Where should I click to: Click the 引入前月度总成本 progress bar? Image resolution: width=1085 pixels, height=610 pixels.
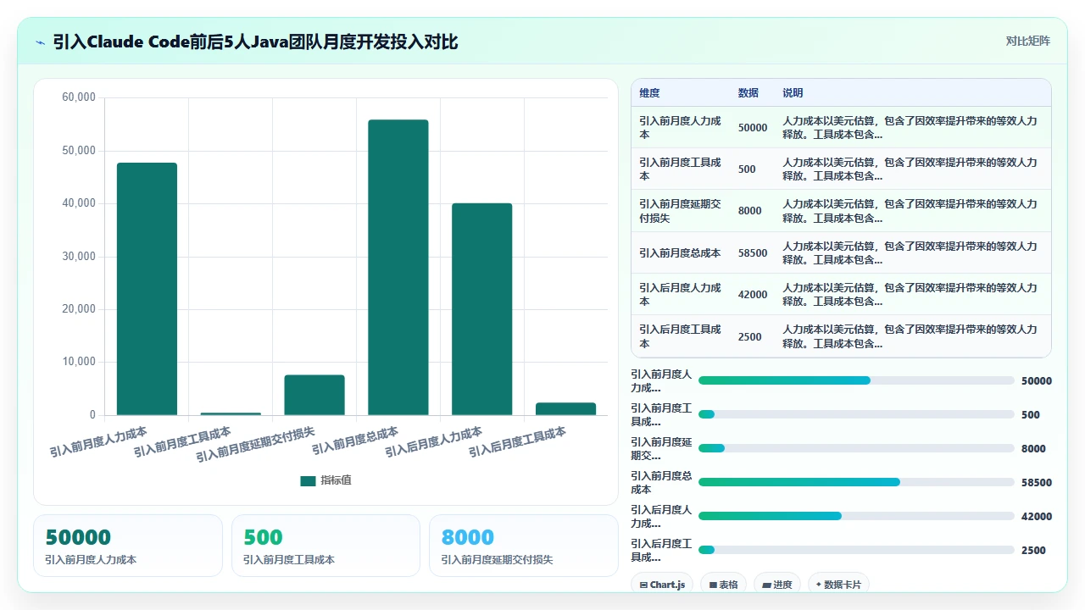click(x=856, y=482)
